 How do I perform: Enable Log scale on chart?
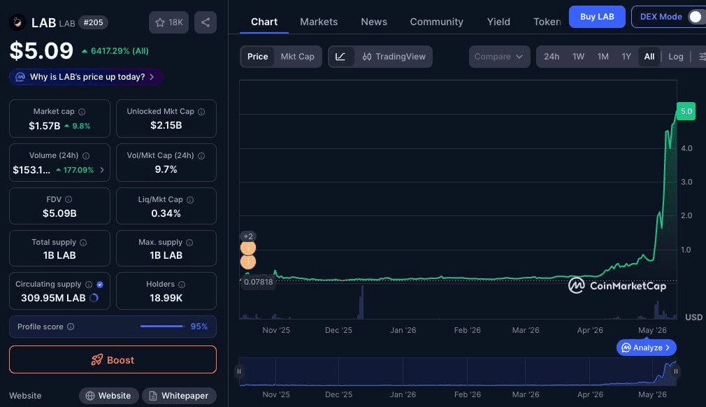[675, 57]
